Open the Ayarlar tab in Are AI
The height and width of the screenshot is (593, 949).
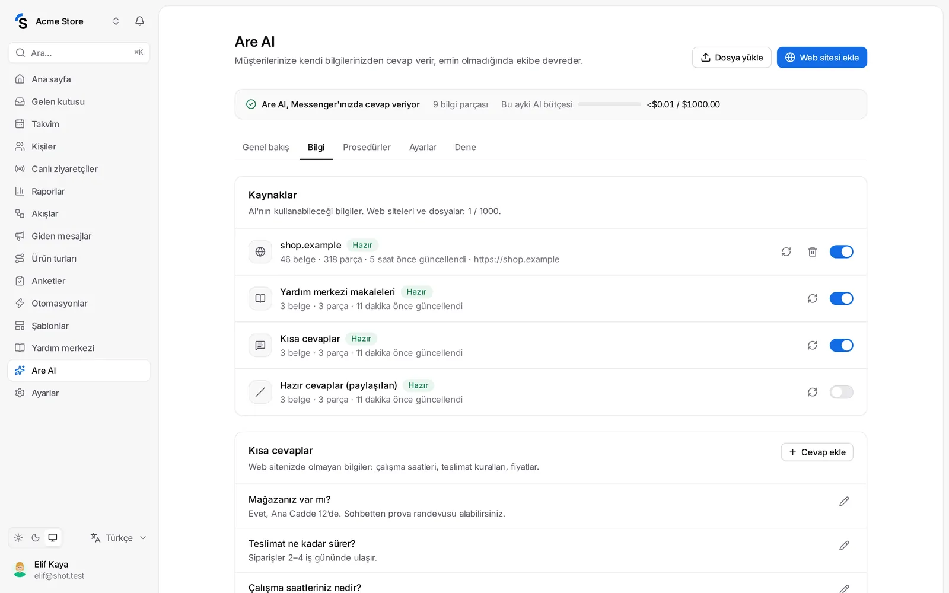422,147
